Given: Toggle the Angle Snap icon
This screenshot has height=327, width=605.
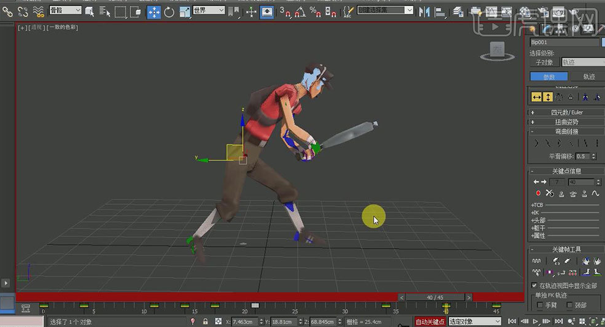Looking at the screenshot, I should [300, 12].
